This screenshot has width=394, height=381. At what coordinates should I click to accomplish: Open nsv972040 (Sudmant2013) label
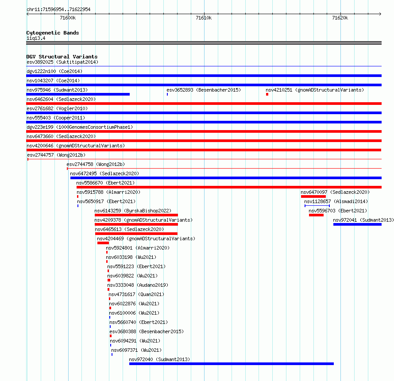click(x=159, y=359)
